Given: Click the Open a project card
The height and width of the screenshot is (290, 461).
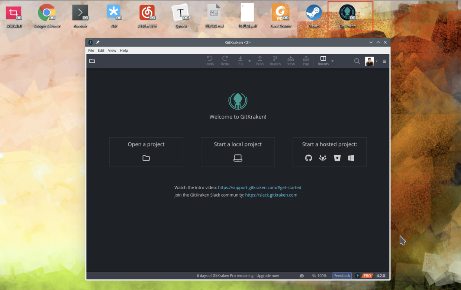Looking at the screenshot, I should pos(146,152).
